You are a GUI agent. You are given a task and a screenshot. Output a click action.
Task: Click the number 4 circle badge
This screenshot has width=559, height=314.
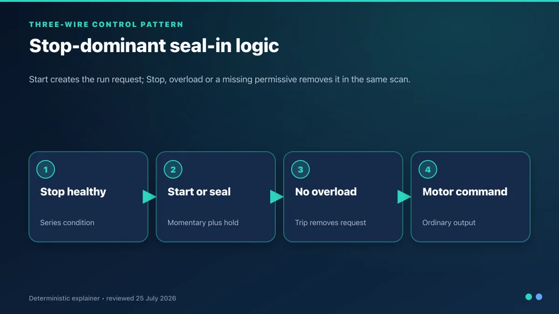(428, 169)
